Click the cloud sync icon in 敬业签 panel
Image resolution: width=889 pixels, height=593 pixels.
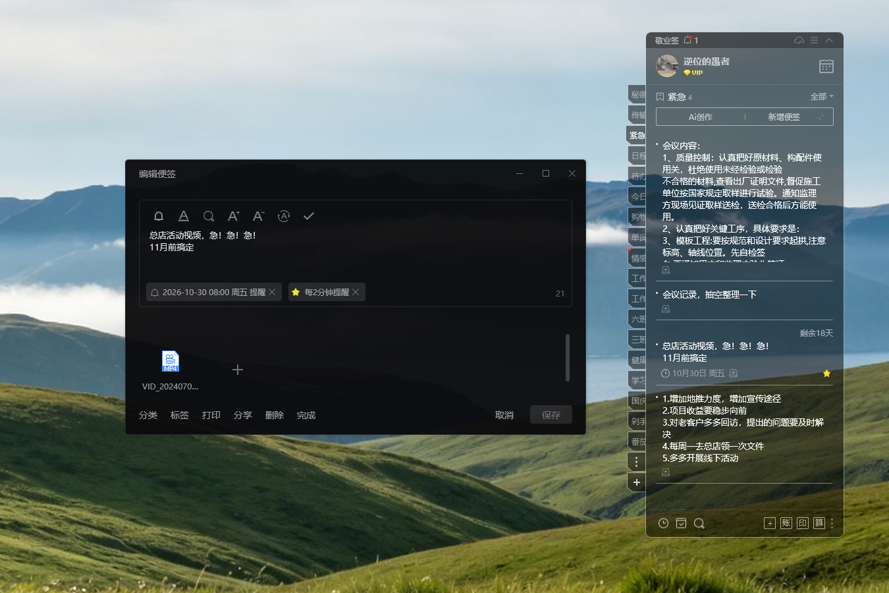pos(799,40)
